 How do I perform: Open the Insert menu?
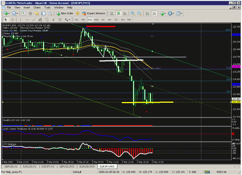coord(27,7)
